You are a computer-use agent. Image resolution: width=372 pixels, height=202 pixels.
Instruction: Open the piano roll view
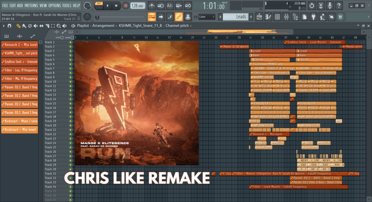pos(268,17)
